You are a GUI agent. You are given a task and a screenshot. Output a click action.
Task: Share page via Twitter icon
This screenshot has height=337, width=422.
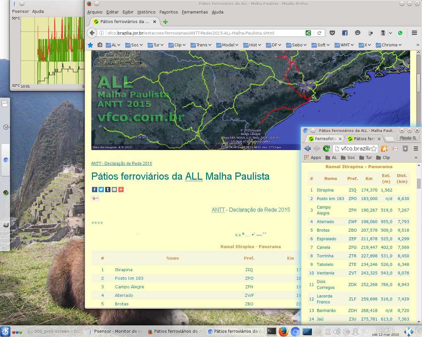coord(101,190)
